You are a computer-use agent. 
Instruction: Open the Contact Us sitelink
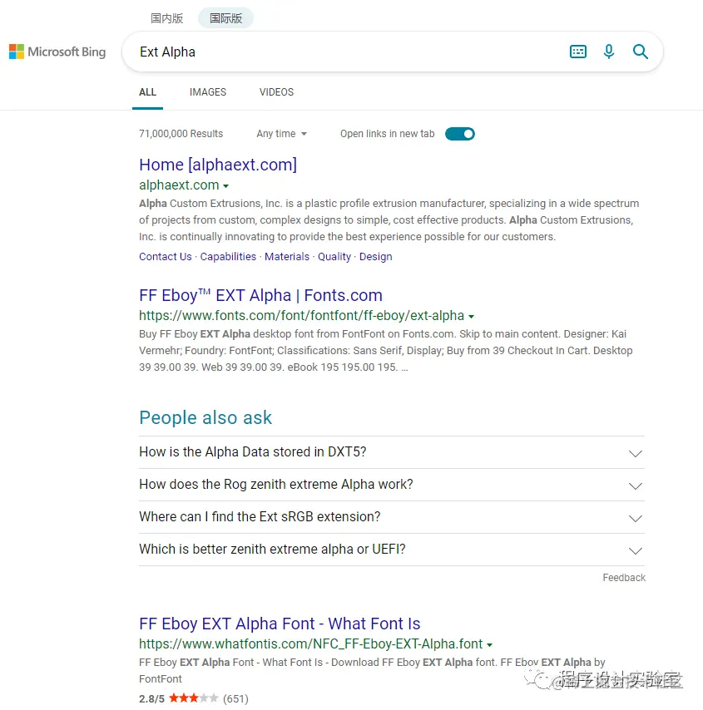pyautogui.click(x=166, y=257)
